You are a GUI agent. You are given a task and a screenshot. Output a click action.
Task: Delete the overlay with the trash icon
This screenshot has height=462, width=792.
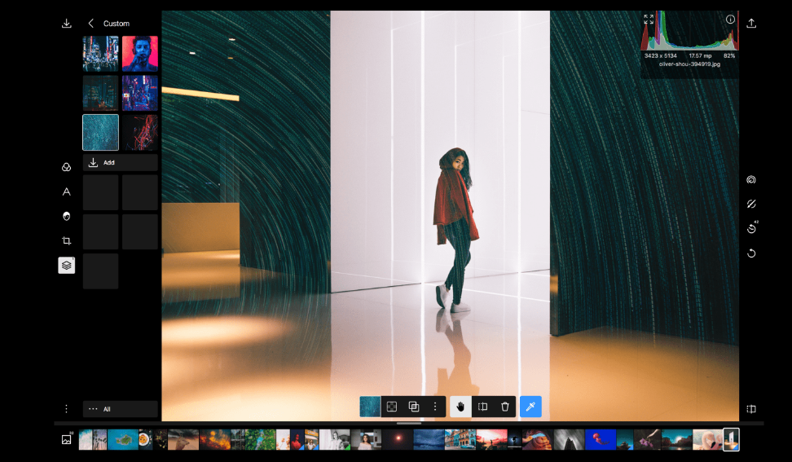(504, 407)
